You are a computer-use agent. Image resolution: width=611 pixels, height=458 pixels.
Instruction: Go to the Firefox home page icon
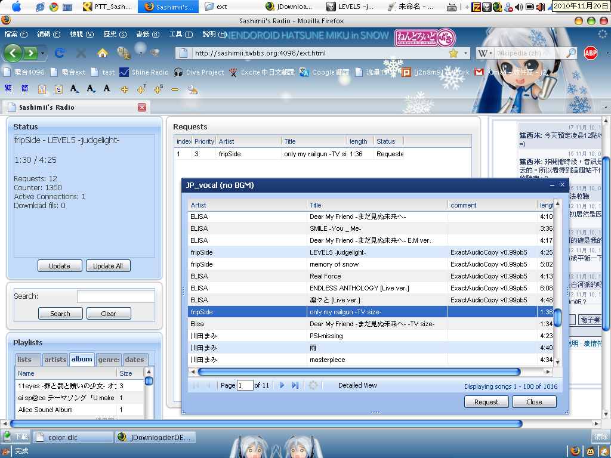102,53
